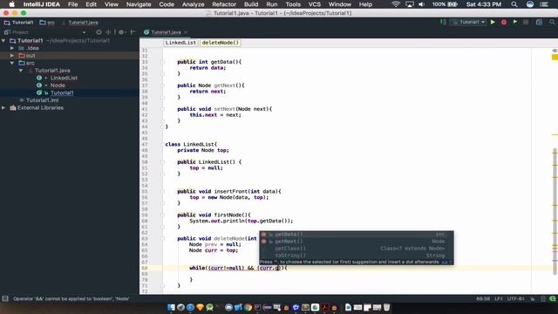Screen dimensions: 558x314
Task: Toggle the fold marker beside getData method
Action: (x=163, y=62)
